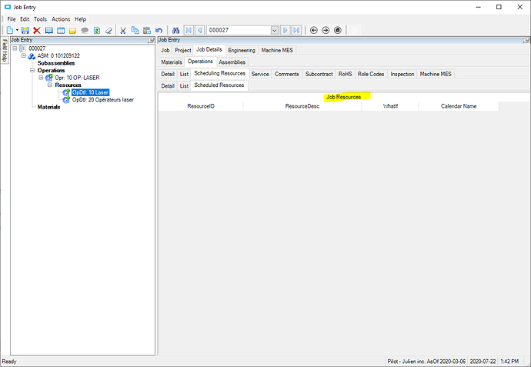Click the grey speech bubble icon
This screenshot has height=367, width=531.
85,30
